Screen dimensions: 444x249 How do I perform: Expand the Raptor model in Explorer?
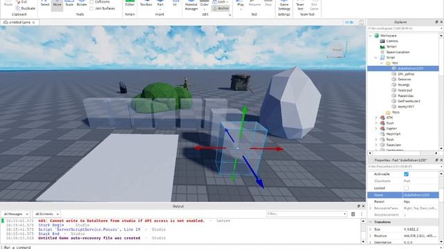[x=376, y=129]
